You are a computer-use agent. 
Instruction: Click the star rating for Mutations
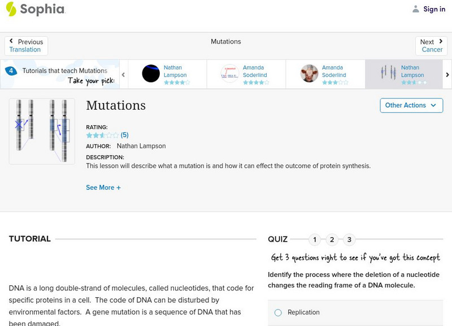102,135
